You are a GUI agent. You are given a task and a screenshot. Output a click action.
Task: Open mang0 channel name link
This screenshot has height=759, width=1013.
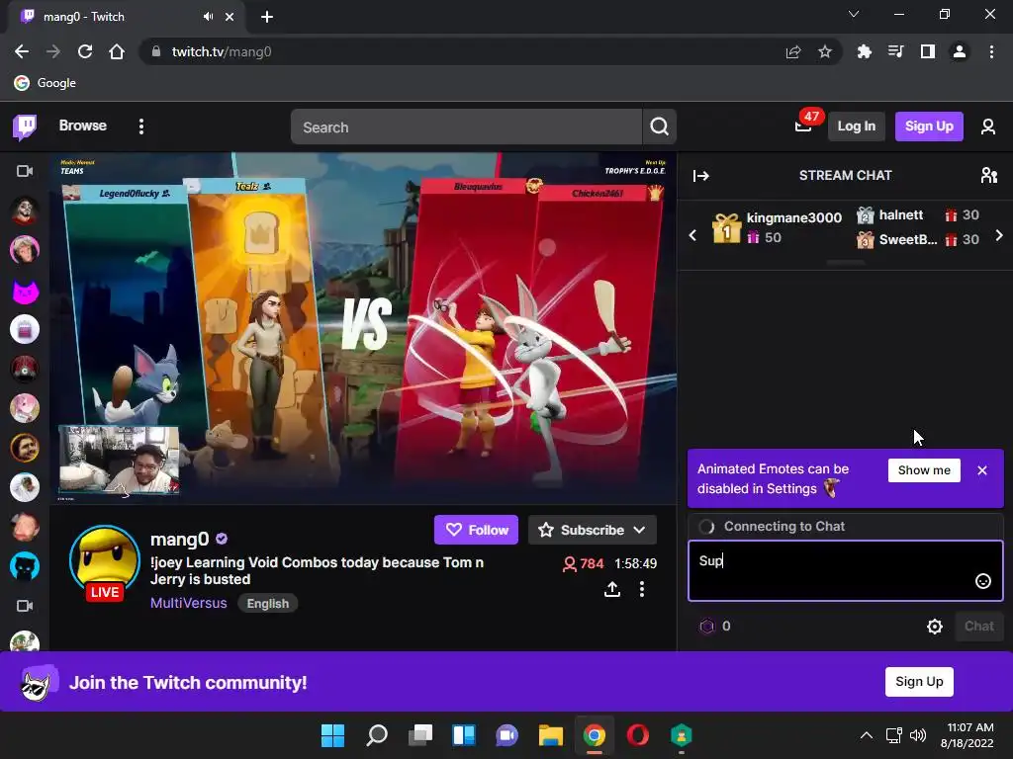[180, 539]
